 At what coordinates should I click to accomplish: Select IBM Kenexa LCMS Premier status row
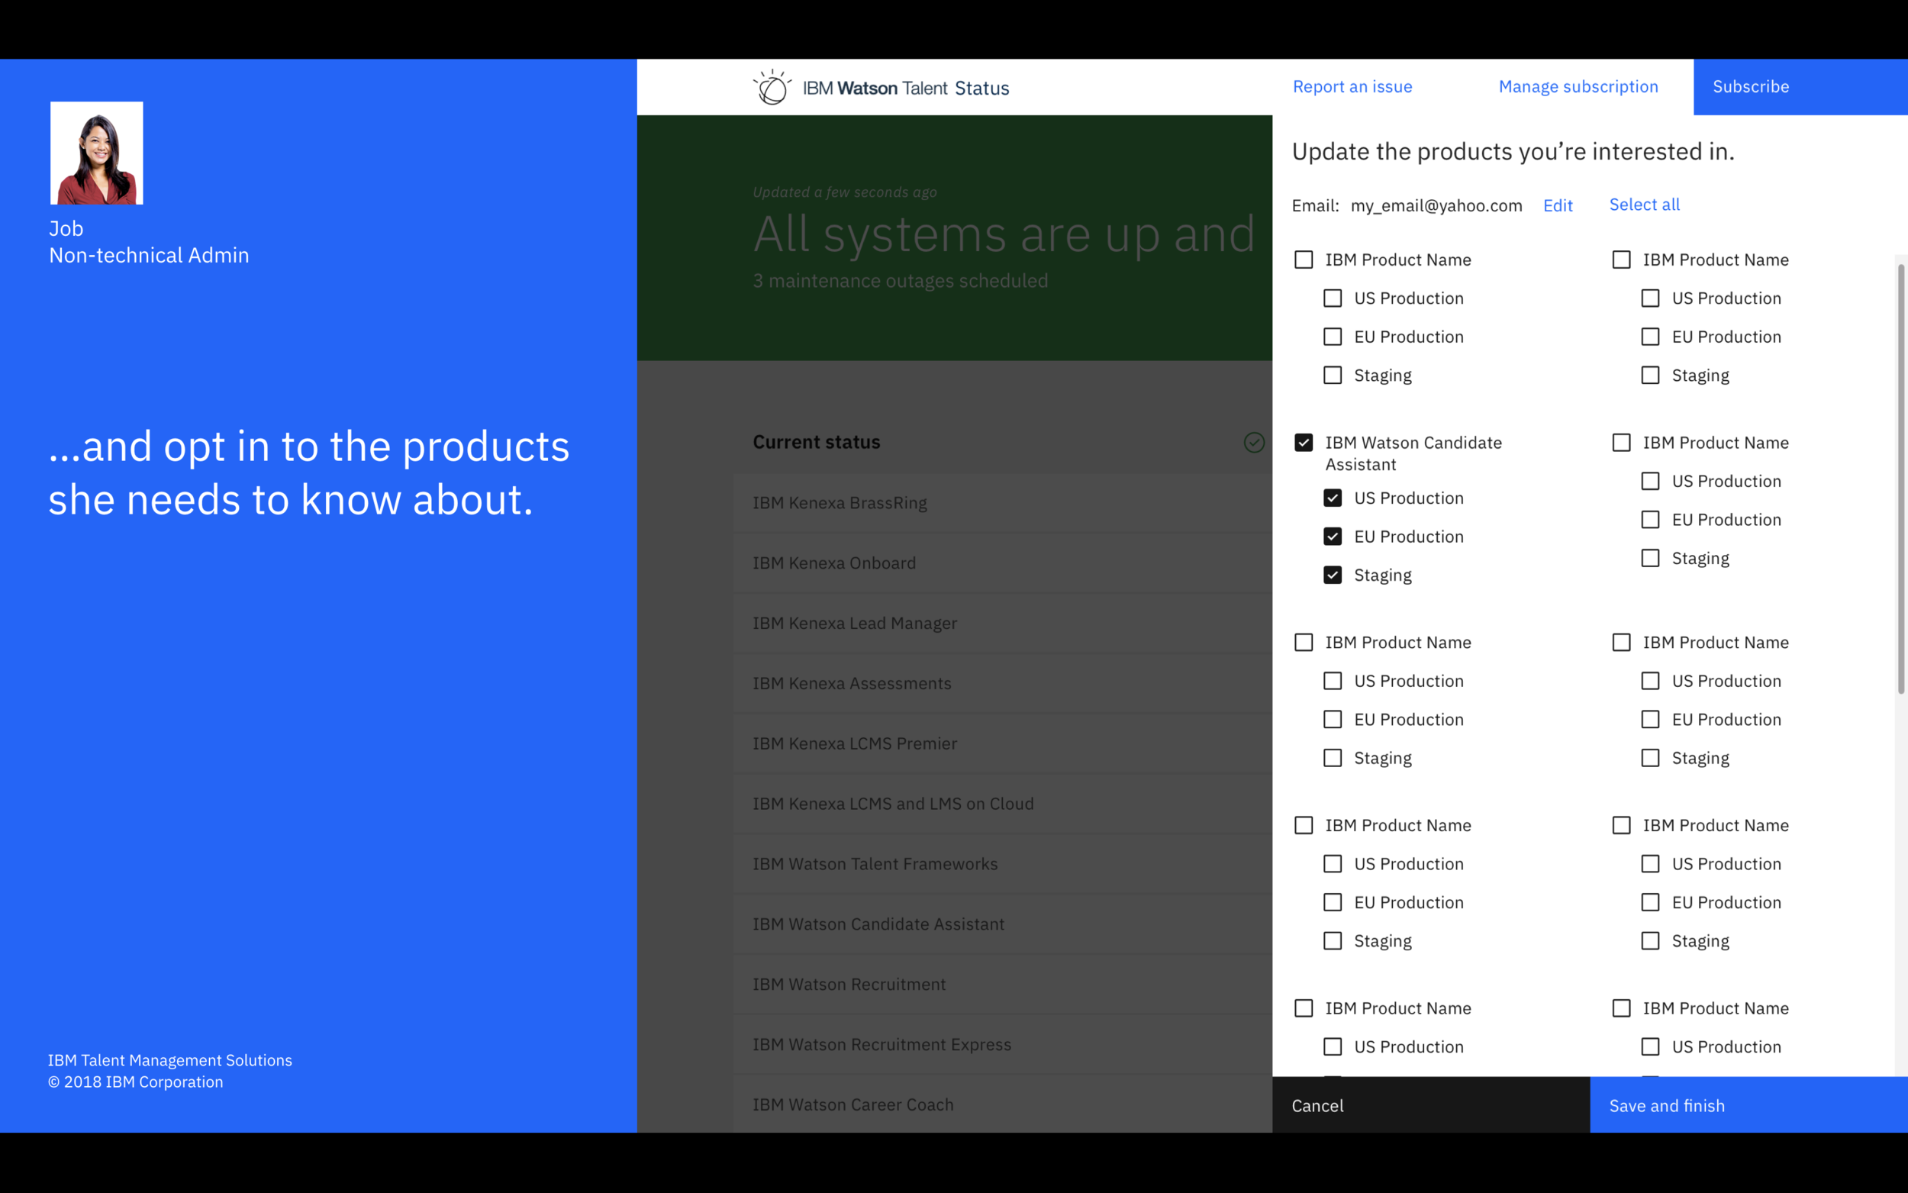point(1003,743)
